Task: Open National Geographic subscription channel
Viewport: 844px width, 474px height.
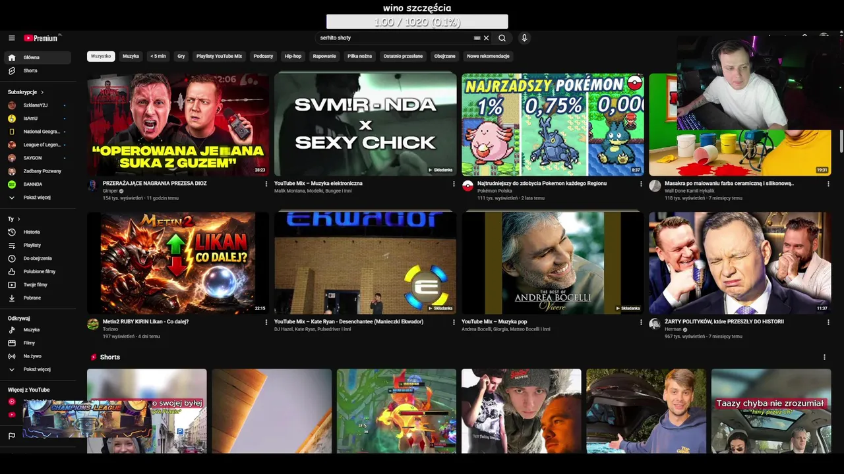Action: (39, 132)
